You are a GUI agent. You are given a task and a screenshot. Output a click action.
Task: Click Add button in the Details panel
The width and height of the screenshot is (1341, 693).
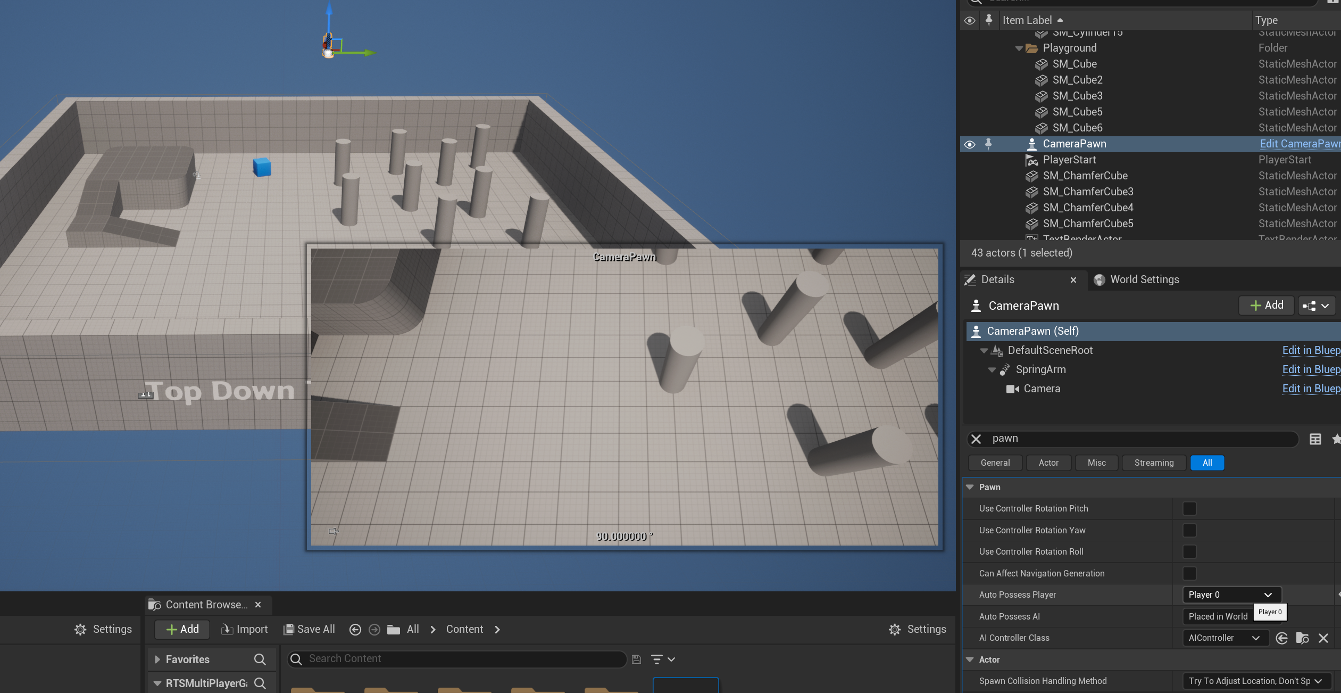[x=1267, y=306]
